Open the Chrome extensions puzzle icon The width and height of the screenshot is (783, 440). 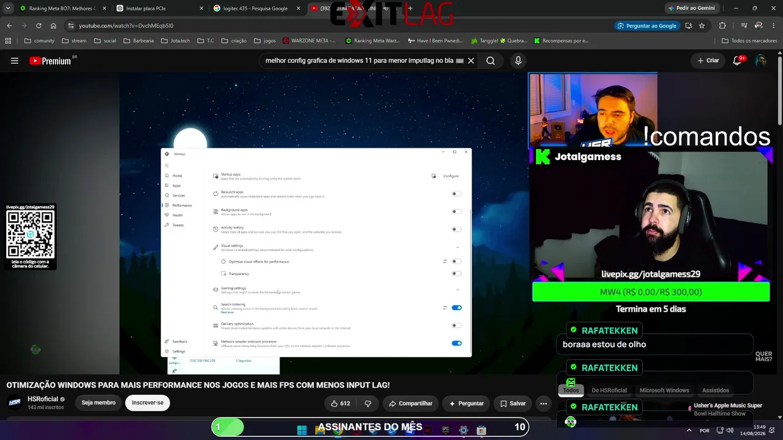click(x=722, y=26)
